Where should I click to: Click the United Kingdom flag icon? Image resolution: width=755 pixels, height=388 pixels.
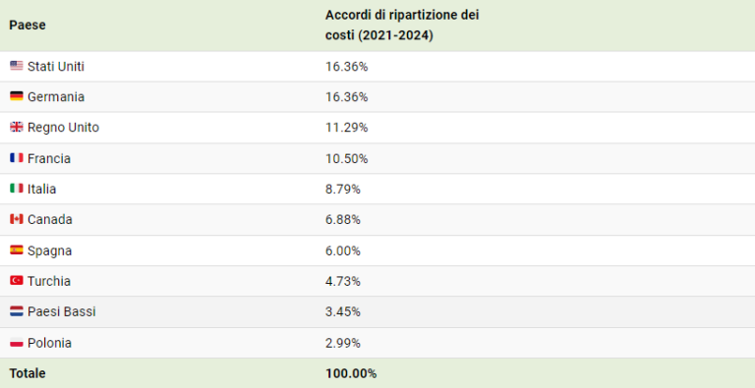[x=17, y=127]
